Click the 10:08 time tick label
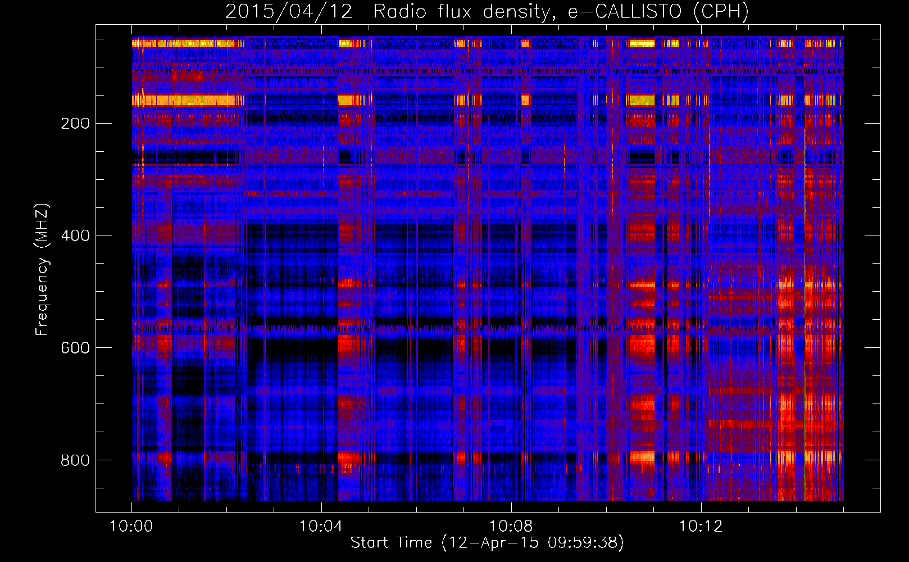This screenshot has height=562, width=909. coord(511,527)
